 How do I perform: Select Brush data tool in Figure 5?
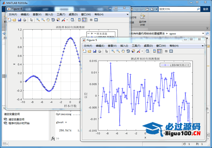point(138,51)
